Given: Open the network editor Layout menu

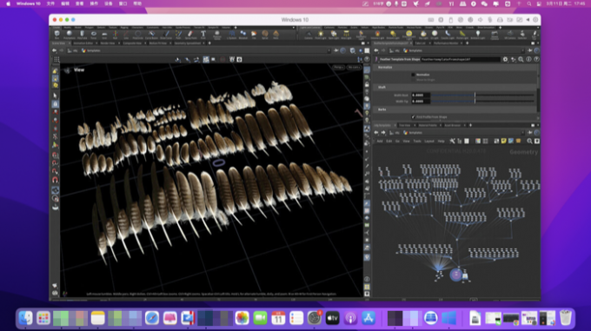Looking at the screenshot, I should pyautogui.click(x=429, y=142).
